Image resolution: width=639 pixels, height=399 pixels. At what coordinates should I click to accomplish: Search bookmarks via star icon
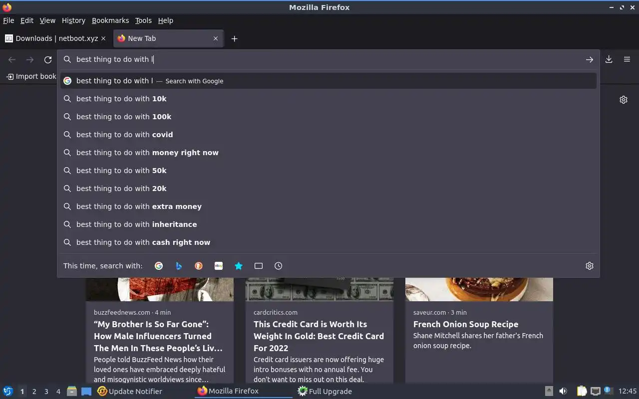tap(239, 266)
